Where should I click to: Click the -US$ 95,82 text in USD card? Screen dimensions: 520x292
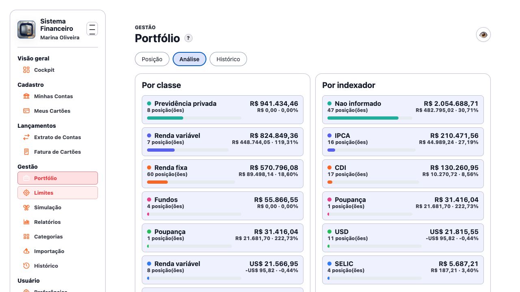440,238
